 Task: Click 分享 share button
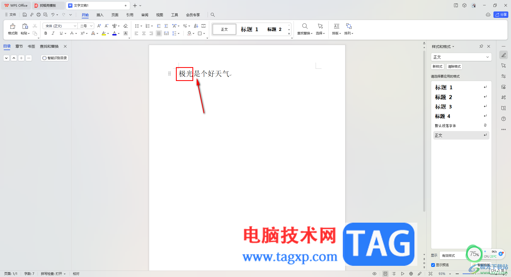coord(501,15)
